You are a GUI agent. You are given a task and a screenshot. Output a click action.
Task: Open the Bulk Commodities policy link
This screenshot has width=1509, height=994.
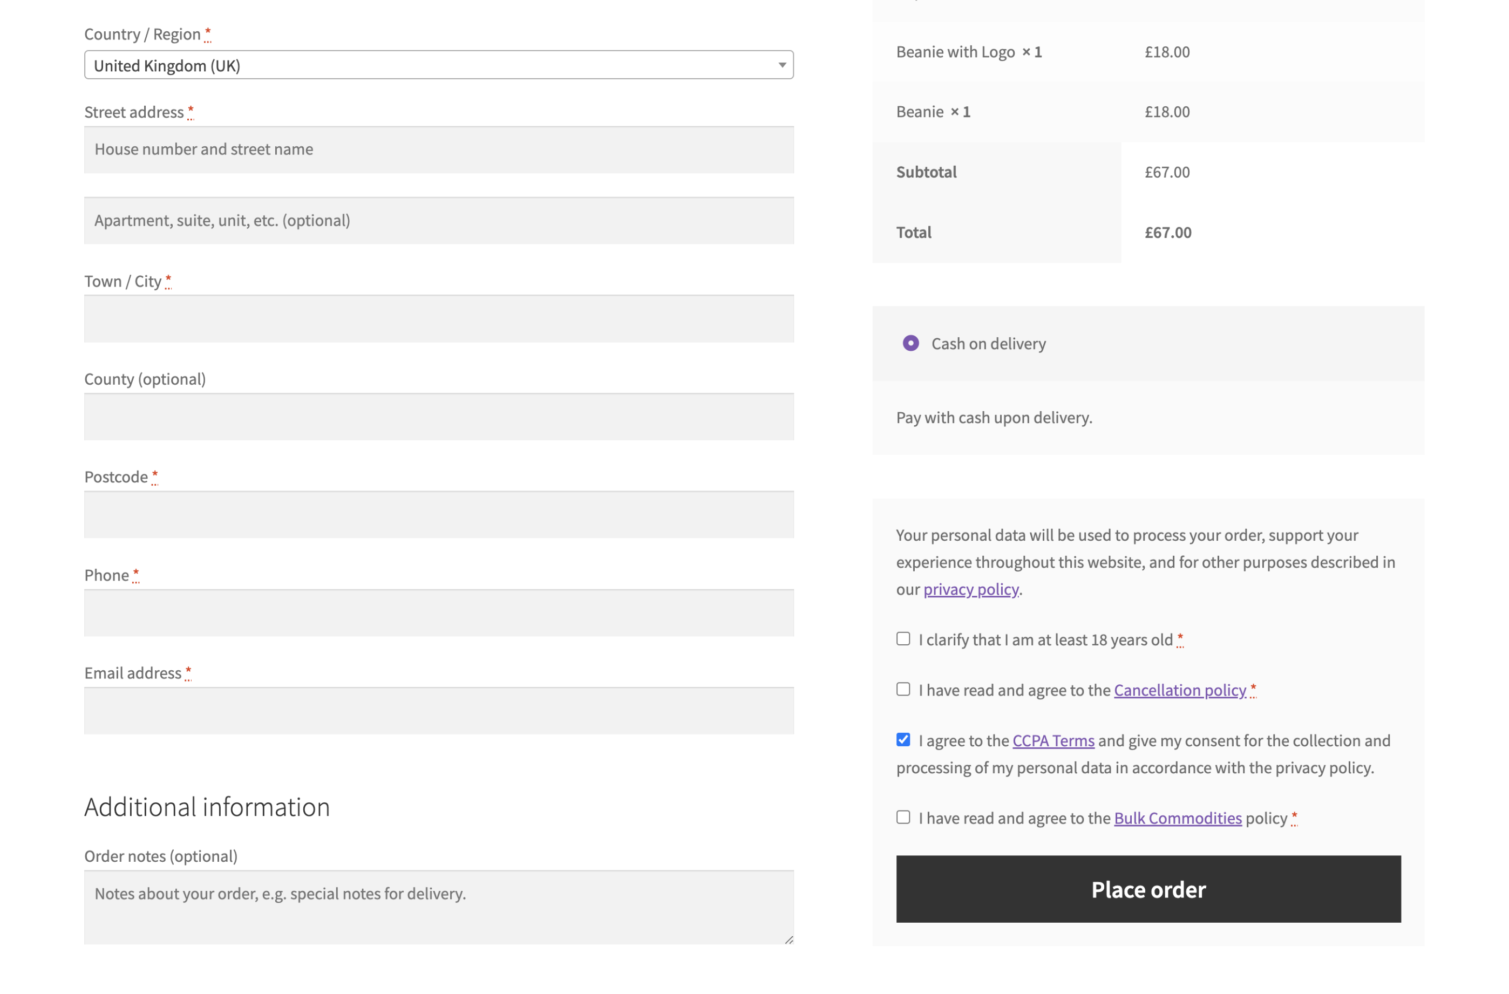point(1178,818)
